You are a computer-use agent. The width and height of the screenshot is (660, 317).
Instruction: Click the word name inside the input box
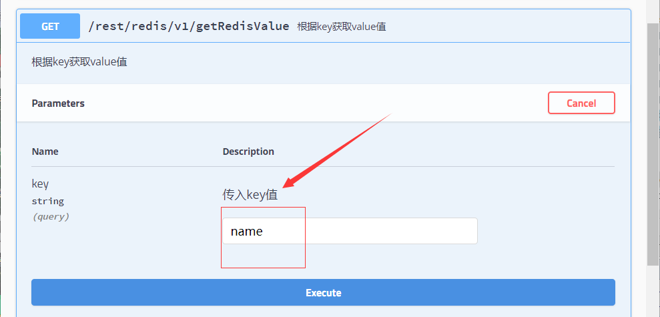point(246,232)
